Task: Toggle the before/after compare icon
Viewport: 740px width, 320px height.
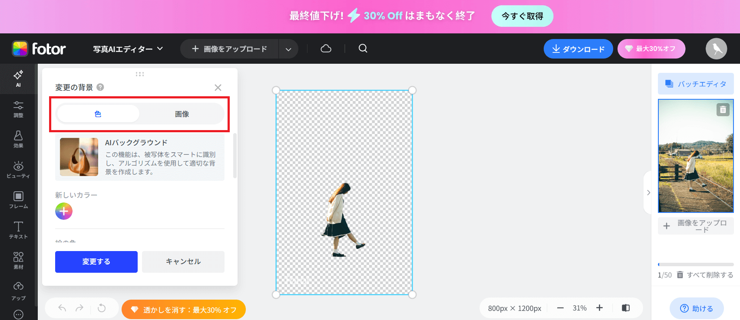Action: click(626, 308)
